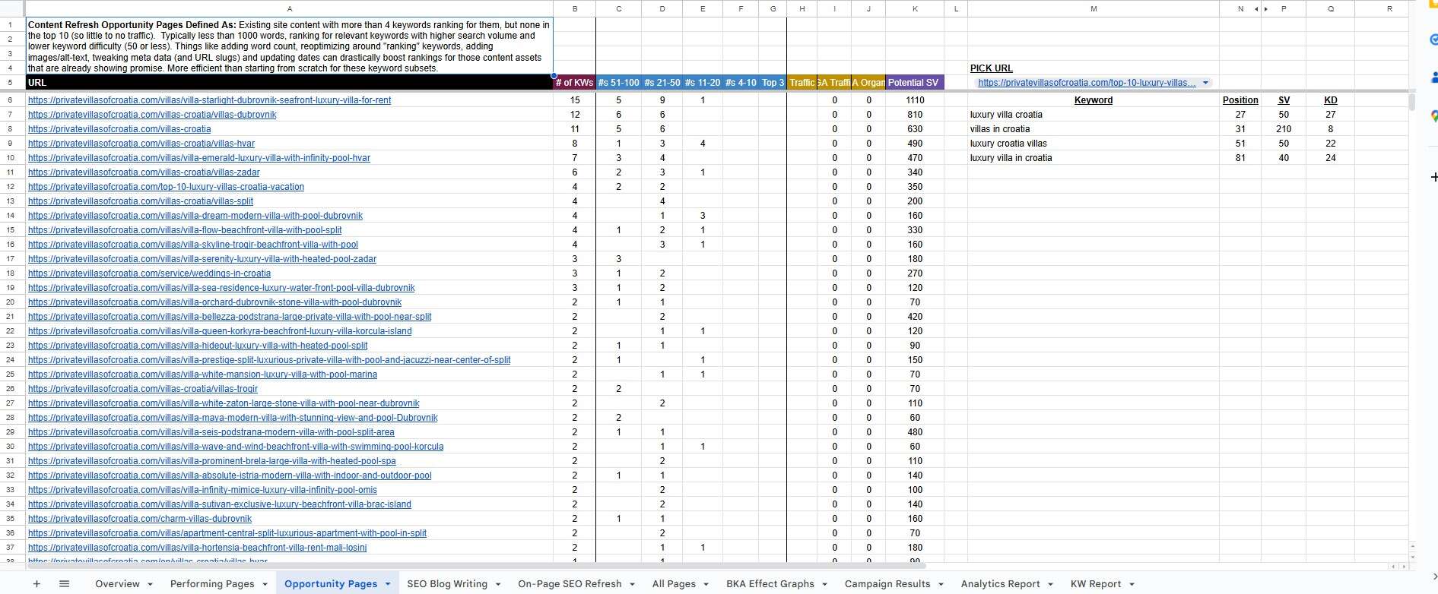Screen dimensions: 1438x594
Task: Select the 'villas in croatia' keyword cell
Action: pos(1094,129)
